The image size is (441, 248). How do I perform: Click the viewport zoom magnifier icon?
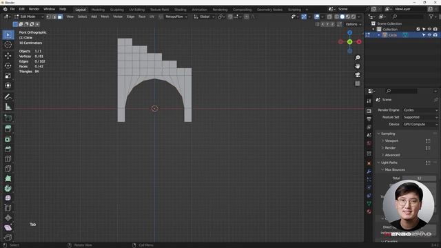click(x=358, y=58)
